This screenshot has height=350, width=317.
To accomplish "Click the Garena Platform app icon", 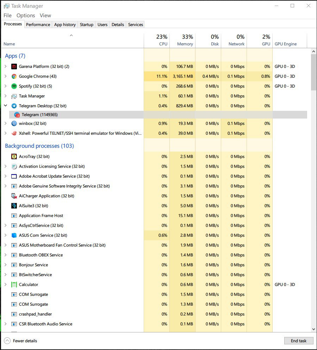I will coord(14,66).
